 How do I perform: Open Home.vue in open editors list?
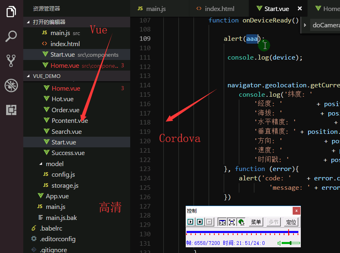click(77, 65)
